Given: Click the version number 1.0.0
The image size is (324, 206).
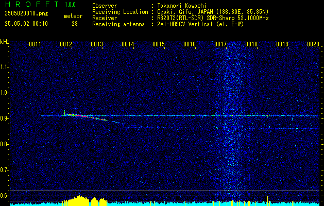Looking at the screenshot, I should click(70, 5).
